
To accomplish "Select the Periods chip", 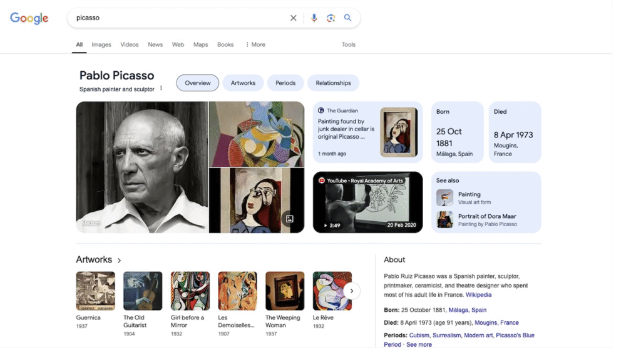I will click(285, 83).
